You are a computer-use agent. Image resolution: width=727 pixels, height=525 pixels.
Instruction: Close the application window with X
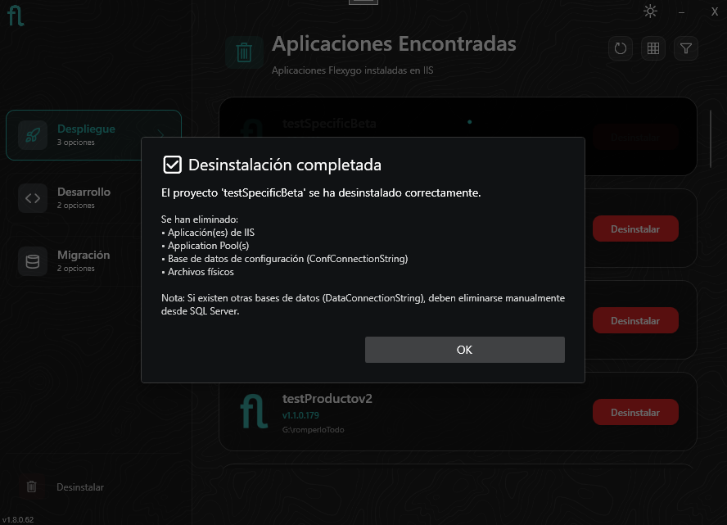tap(715, 12)
